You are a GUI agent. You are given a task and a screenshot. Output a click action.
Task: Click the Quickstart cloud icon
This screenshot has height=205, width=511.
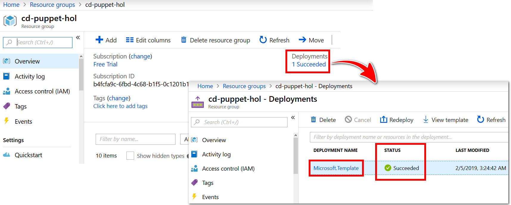coord(7,155)
